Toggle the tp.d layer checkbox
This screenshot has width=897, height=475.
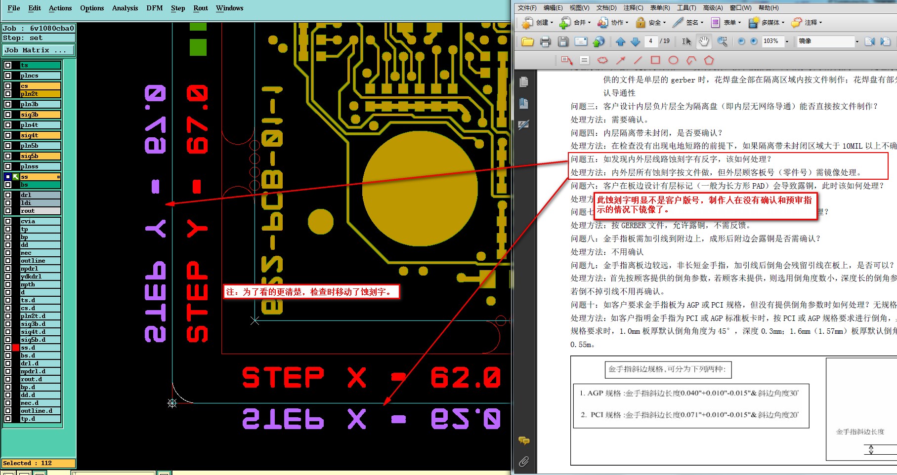pyautogui.click(x=8, y=419)
